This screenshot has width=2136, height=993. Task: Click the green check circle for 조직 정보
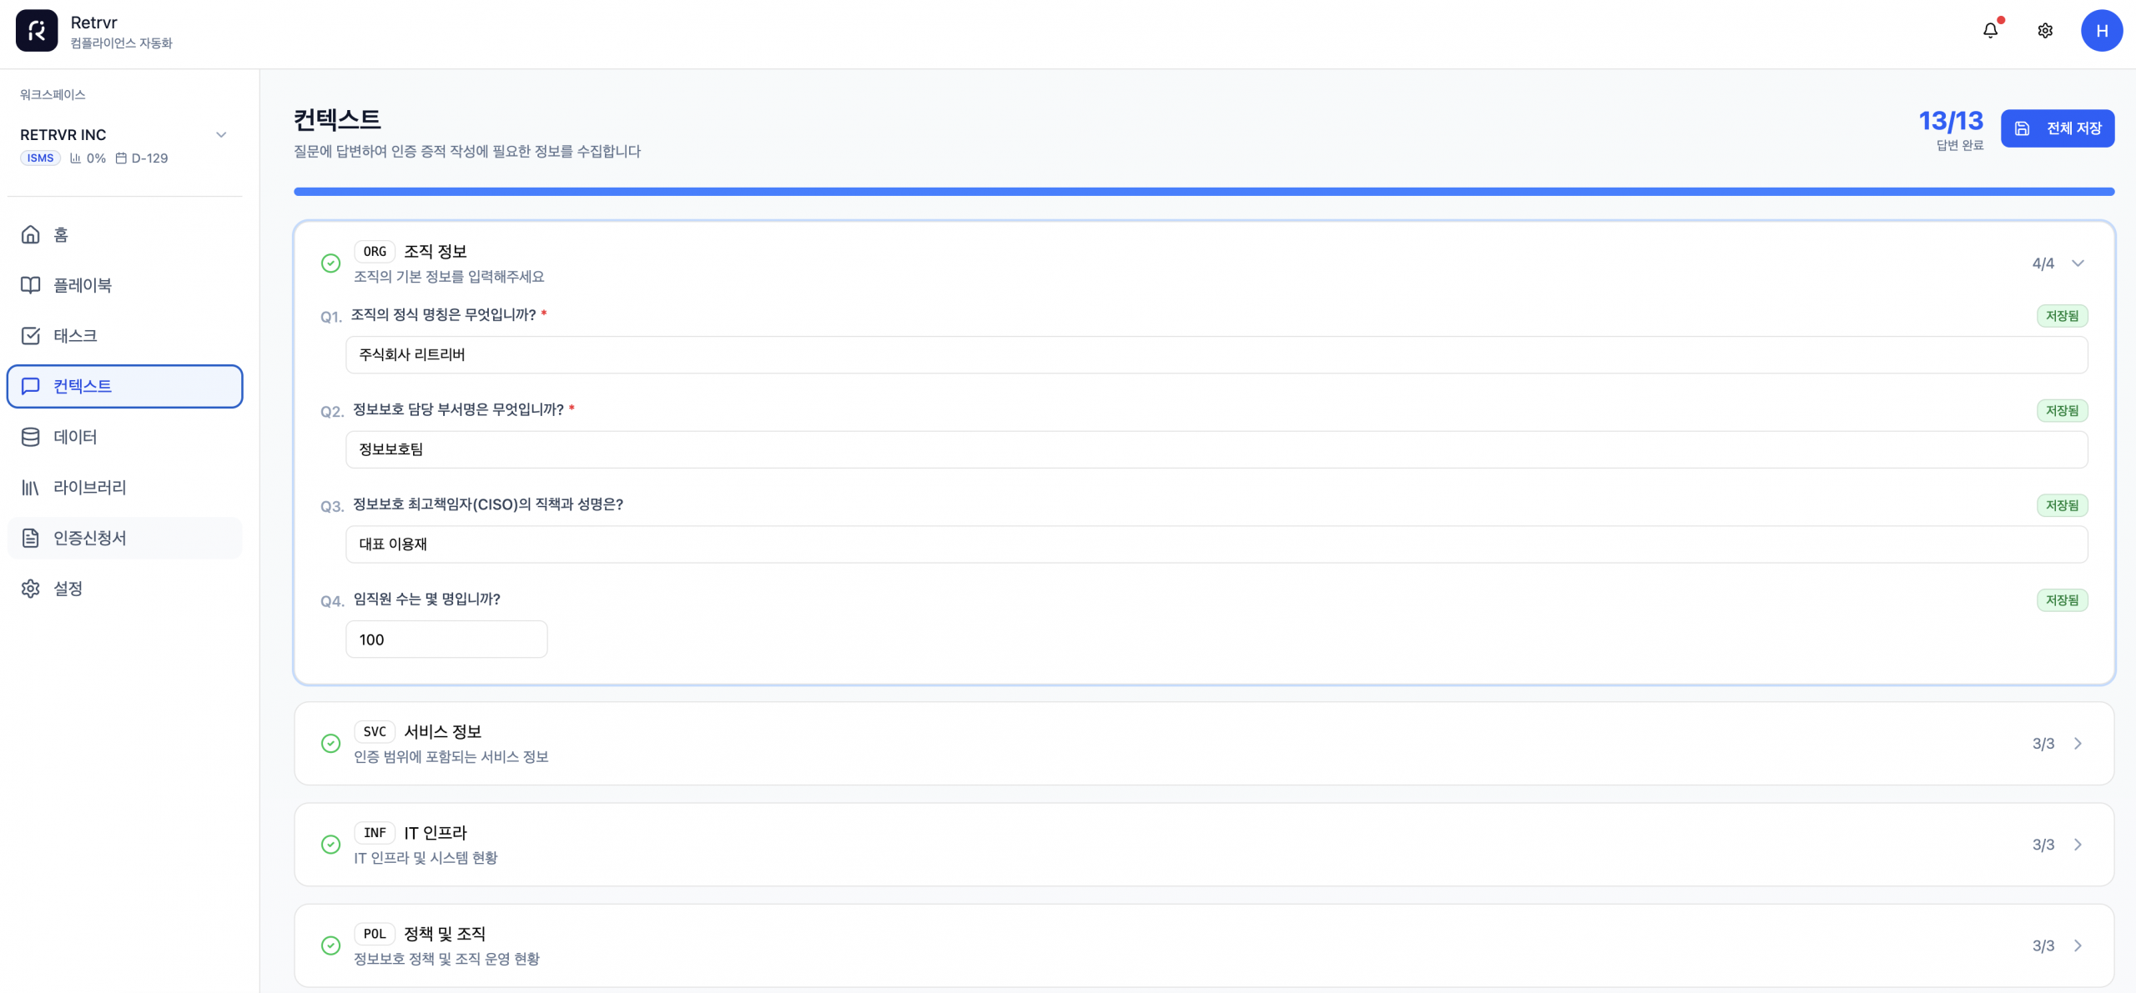pos(330,263)
